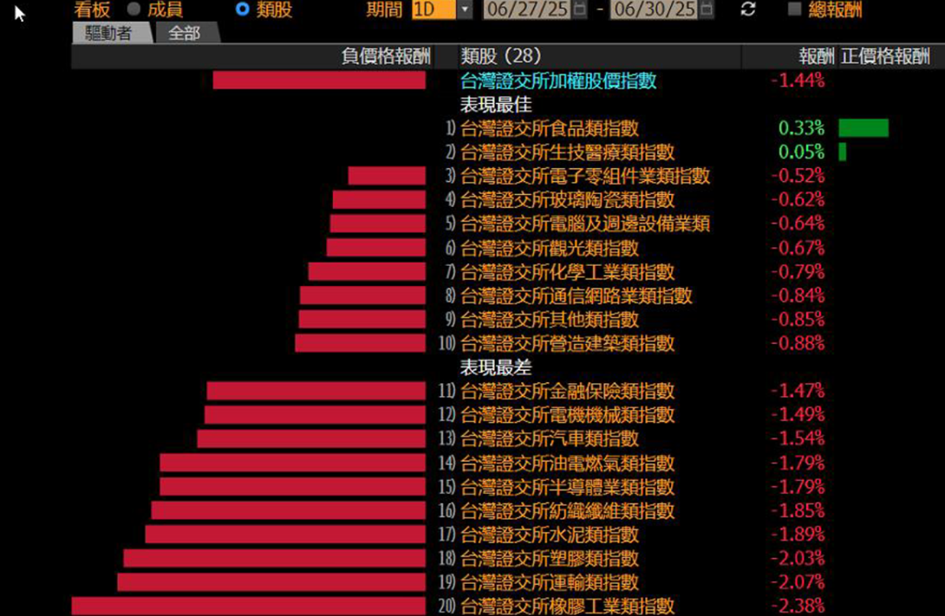Screen dimensions: 945x616
Task: Click the -1.44% return value
Action: (798, 81)
